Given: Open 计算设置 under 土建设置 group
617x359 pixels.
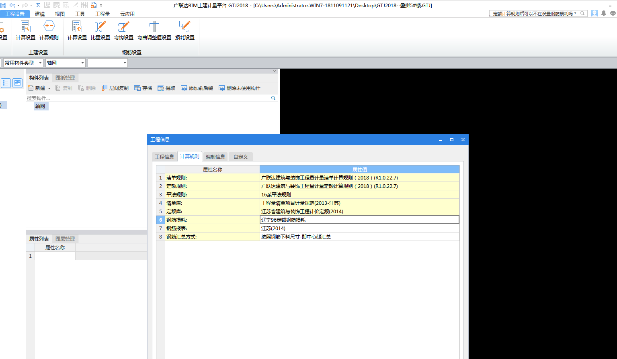Looking at the screenshot, I should click(26, 31).
